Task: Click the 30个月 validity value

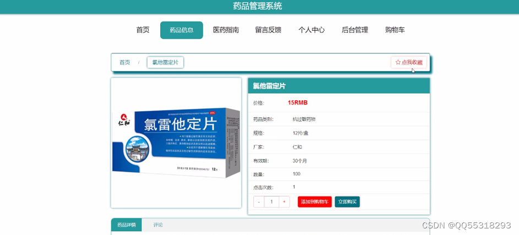Action: [300, 161]
